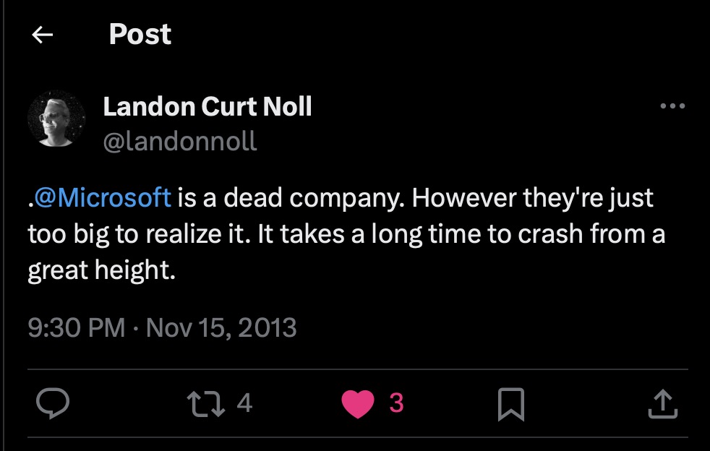Open the Landon Curt Noll display name
The width and height of the screenshot is (710, 451).
[208, 106]
